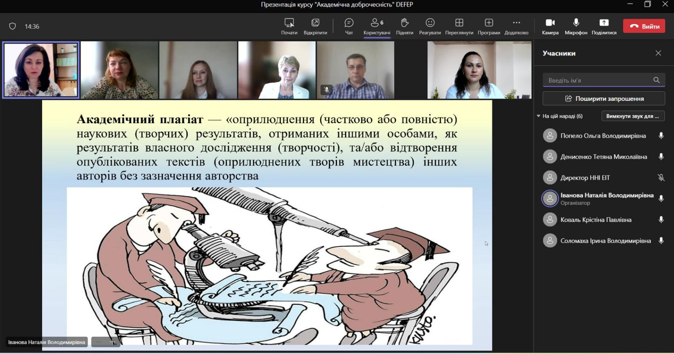Select participant Коваль Крістіна Павлівна
674x354 pixels.
tap(596, 220)
